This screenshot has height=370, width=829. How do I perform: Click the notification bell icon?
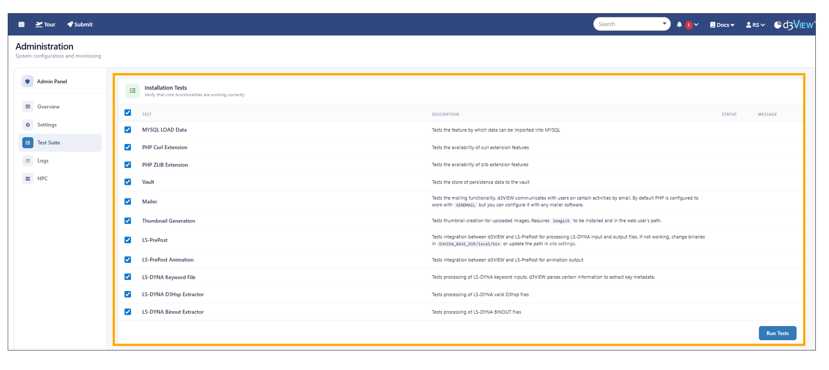[679, 25]
